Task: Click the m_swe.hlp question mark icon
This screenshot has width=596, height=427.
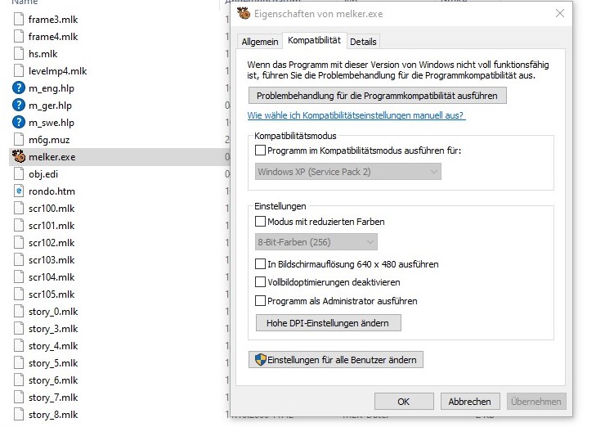Action: [x=19, y=122]
